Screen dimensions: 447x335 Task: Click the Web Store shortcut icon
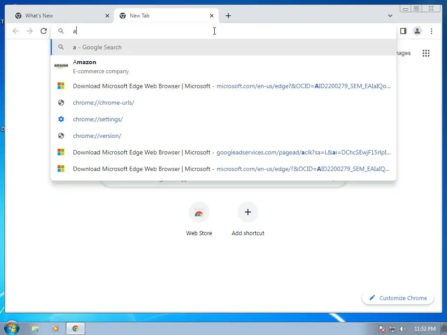[x=199, y=212]
